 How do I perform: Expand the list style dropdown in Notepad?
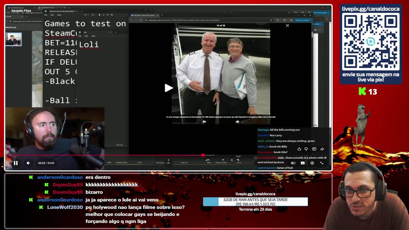pyautogui.click(x=93, y=15)
